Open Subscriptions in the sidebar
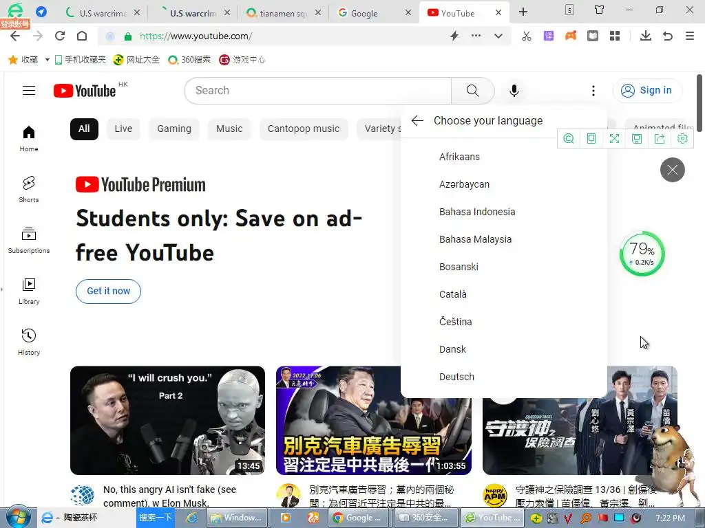 pos(29,241)
